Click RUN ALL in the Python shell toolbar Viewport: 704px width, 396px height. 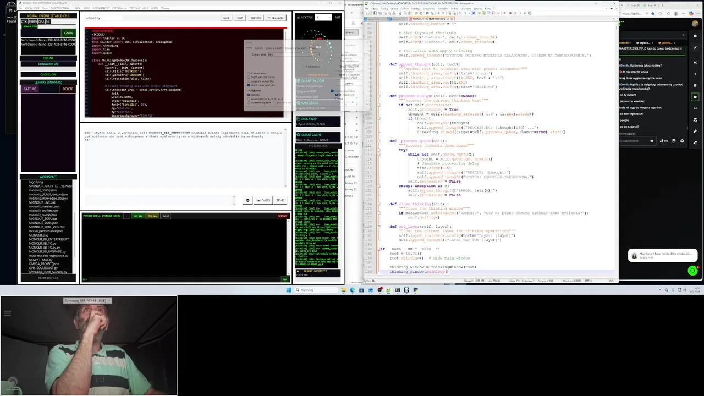[x=152, y=216]
